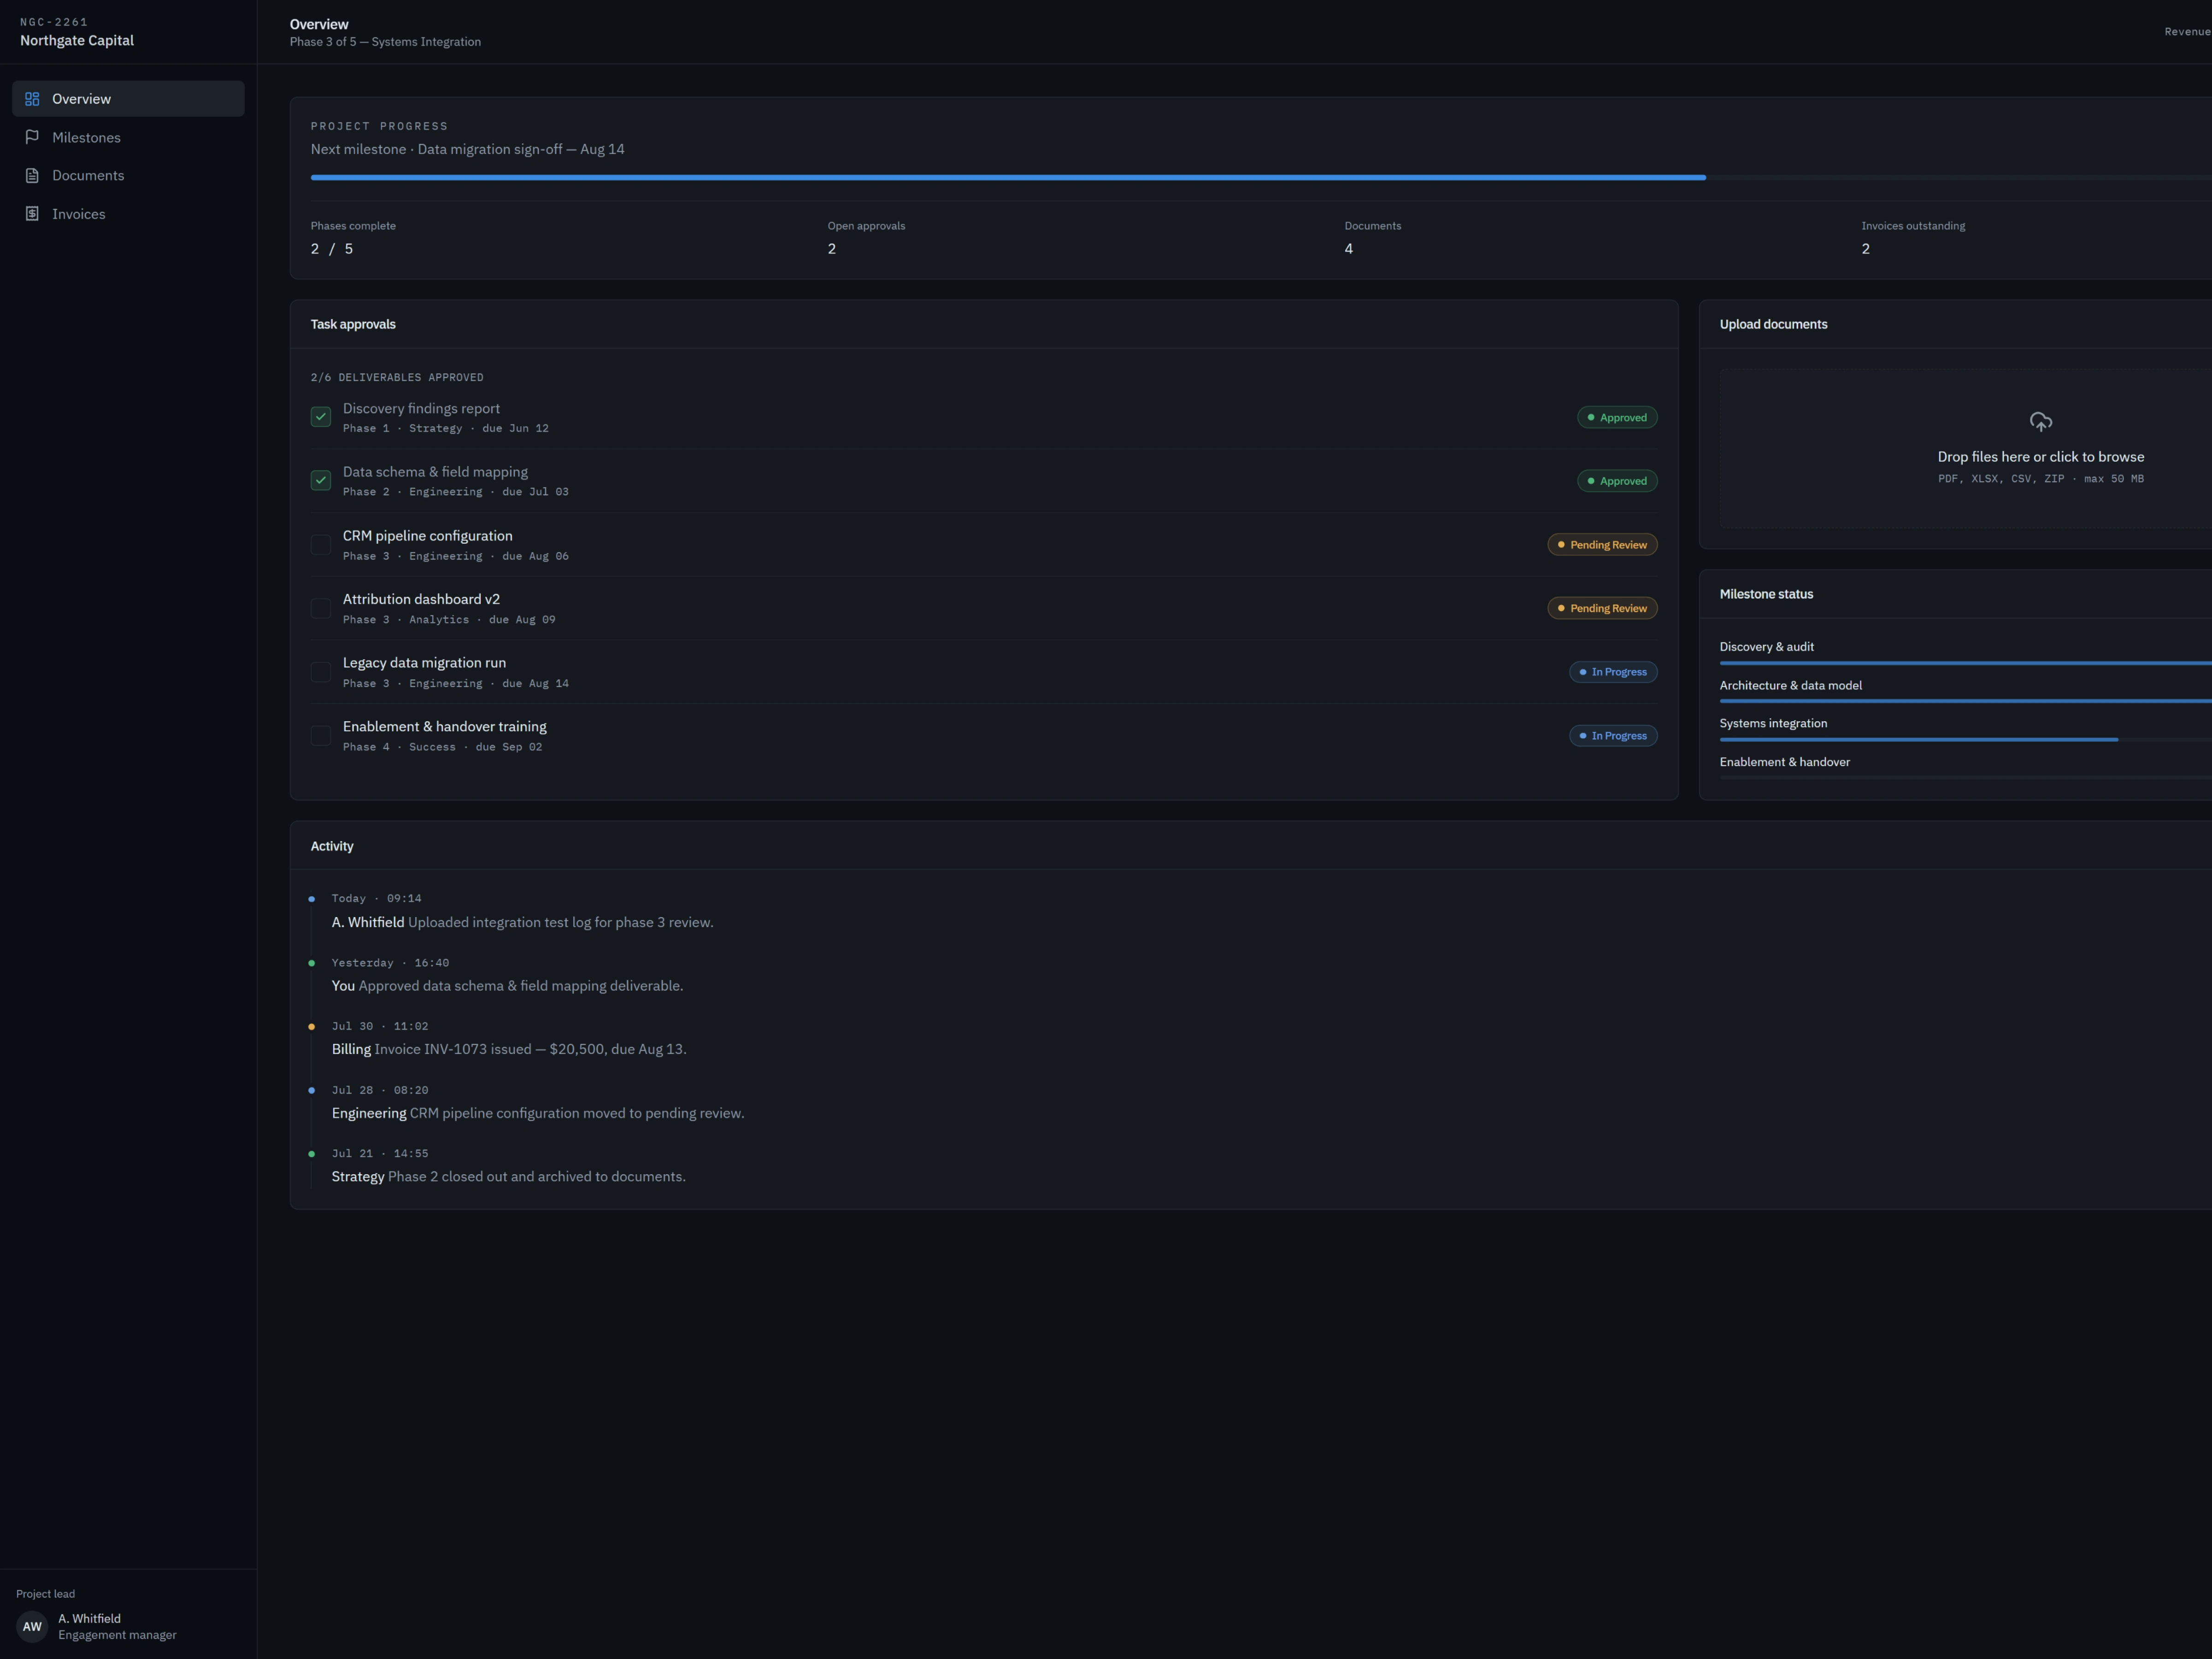Viewport: 2212px width, 1659px height.
Task: Click the 2/6 deliverables approved label
Action: pyautogui.click(x=397, y=377)
